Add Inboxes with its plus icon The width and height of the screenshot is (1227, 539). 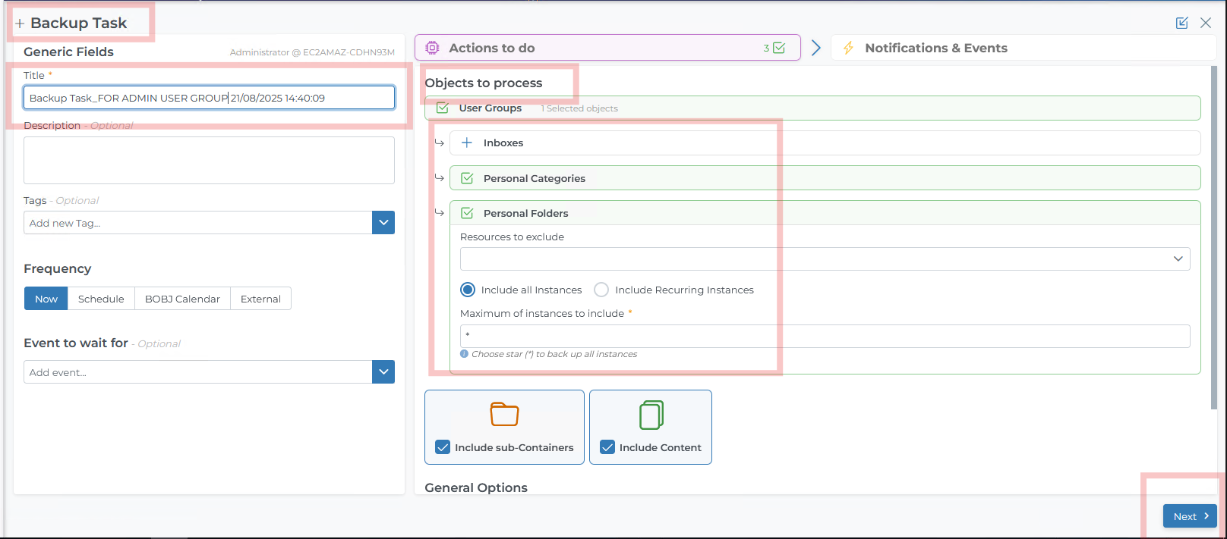pyautogui.click(x=467, y=143)
